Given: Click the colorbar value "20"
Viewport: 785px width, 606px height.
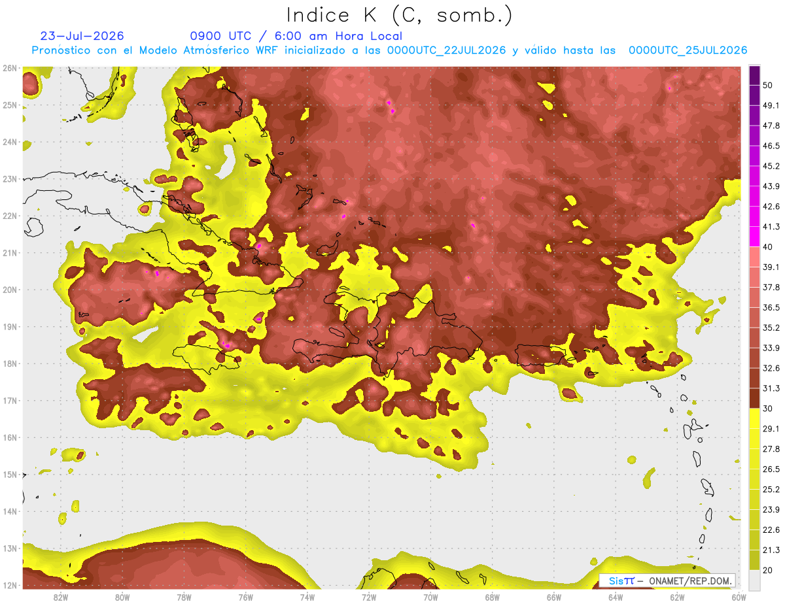Looking at the screenshot, I should pyautogui.click(x=769, y=570).
